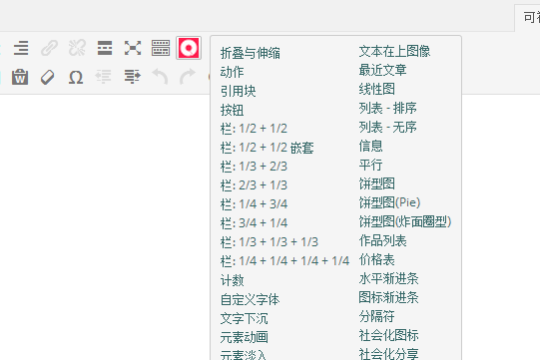Select 自定义字体 menu item

click(250, 299)
